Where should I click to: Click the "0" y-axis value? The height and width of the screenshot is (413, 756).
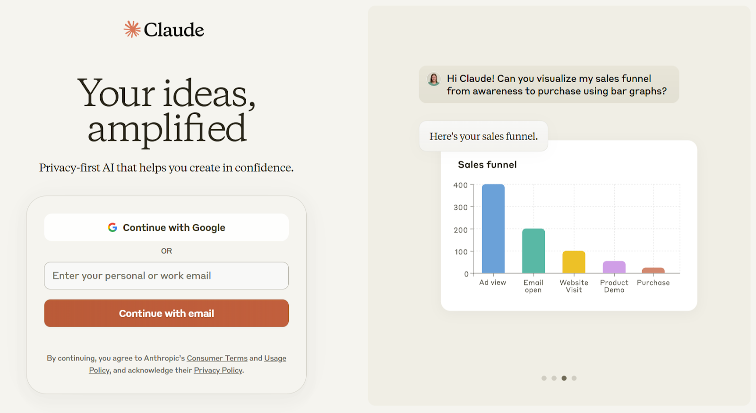pos(466,274)
